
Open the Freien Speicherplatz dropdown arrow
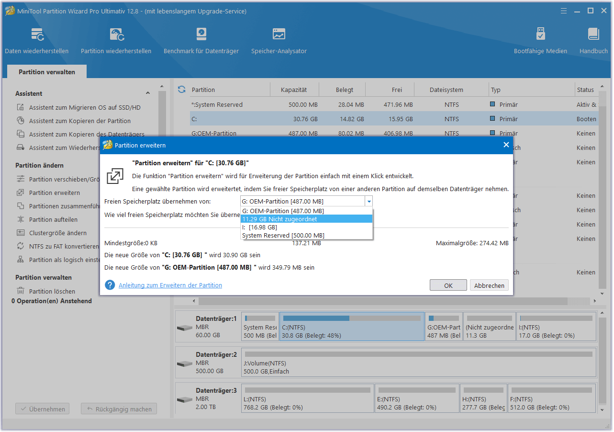368,202
